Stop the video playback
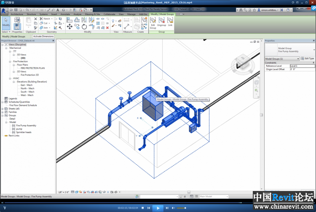316x212 pixels. tap(143, 208)
